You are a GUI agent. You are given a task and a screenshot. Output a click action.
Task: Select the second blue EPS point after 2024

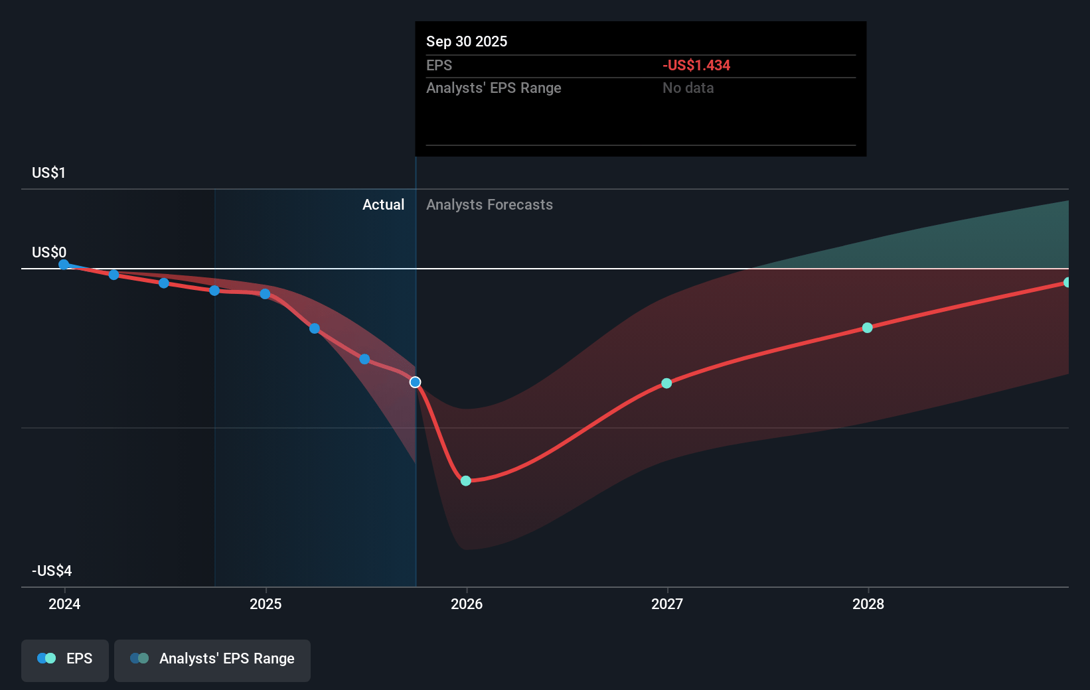114,275
